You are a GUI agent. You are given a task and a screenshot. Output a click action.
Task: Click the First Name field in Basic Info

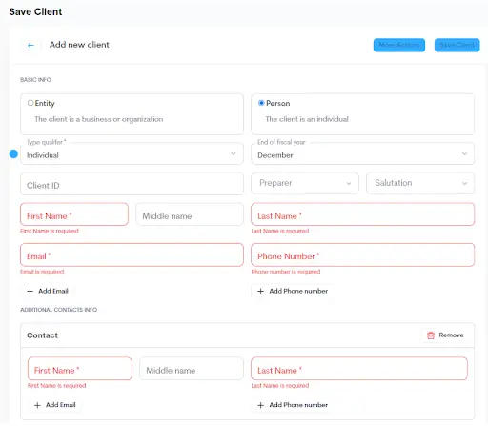(x=74, y=214)
